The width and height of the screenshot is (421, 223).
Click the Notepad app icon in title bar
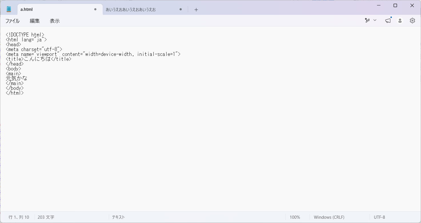point(9,9)
